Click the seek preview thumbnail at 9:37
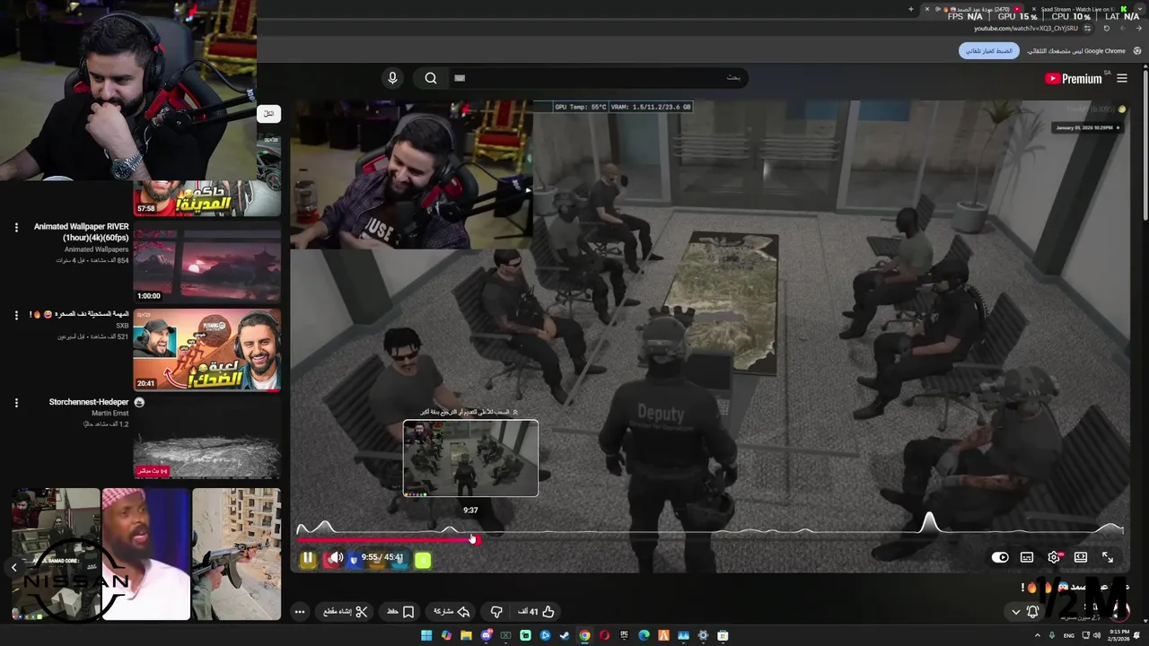Image resolution: width=1149 pixels, height=646 pixels. coord(470,458)
